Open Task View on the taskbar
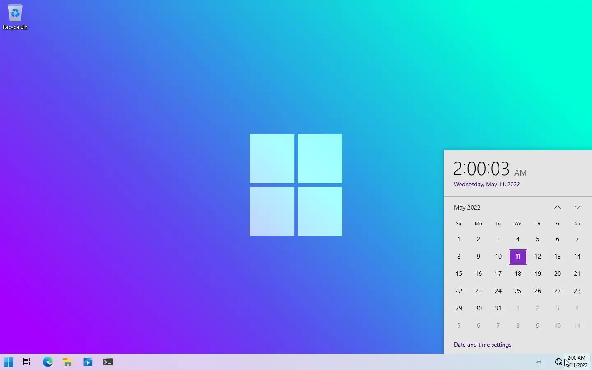The height and width of the screenshot is (370, 592). tap(27, 362)
